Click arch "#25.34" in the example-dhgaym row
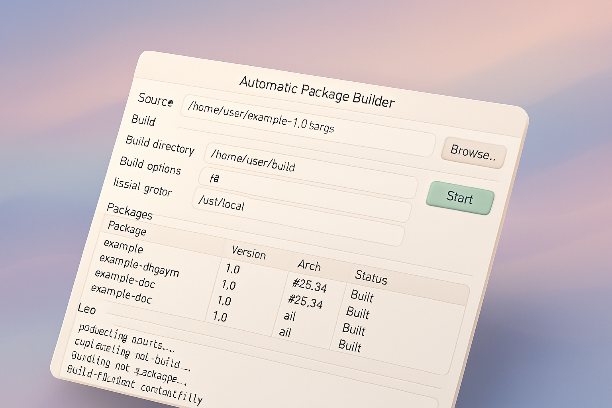Viewport: 612px width, 408px height. click(x=305, y=301)
